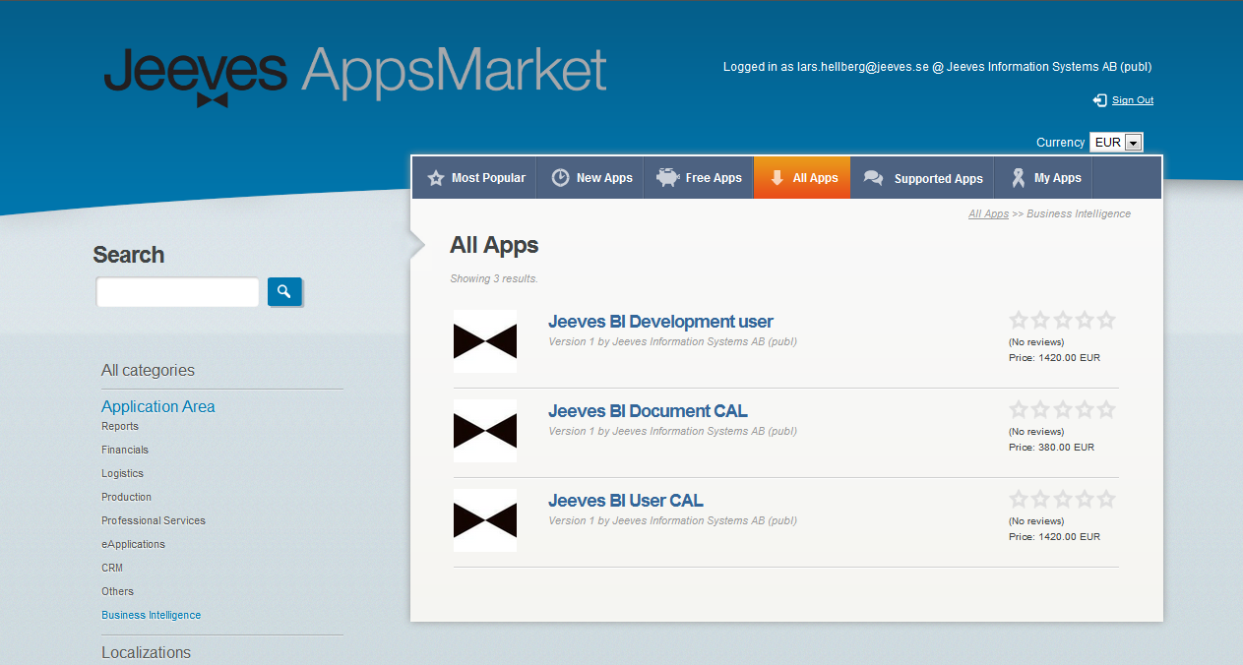1243x665 pixels.
Task: Rate Jeeves BI Document CAL one star
Action: [x=1019, y=409]
